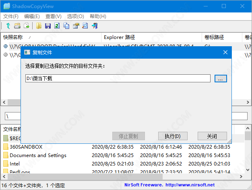The height and width of the screenshot is (190, 252).
Task: Click the browse ... button for destination folder
Action: (x=221, y=79)
